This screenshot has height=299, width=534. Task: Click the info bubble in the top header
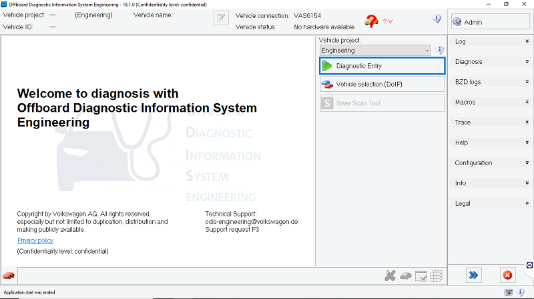437,19
